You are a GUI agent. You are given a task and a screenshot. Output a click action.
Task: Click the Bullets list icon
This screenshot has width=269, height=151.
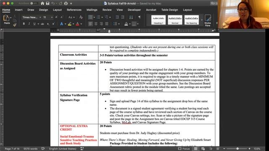click(90, 17)
